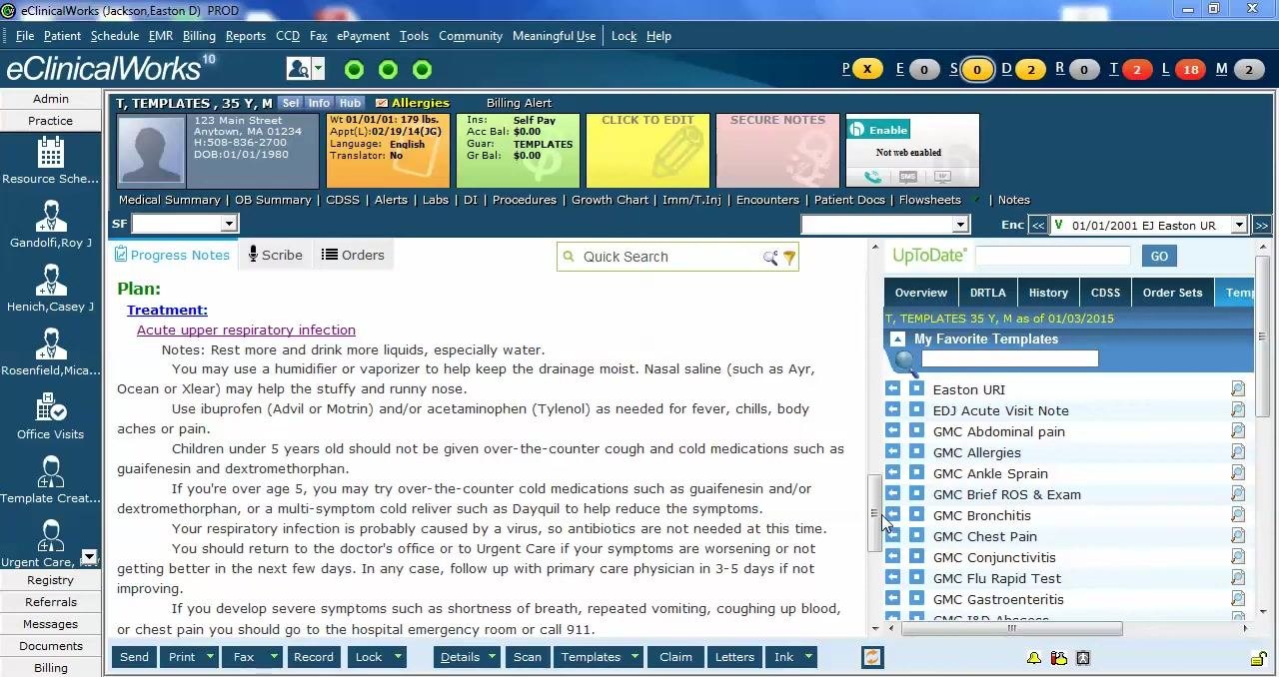Click the Send button
Viewport: 1279px width, 677px height.
[134, 657]
